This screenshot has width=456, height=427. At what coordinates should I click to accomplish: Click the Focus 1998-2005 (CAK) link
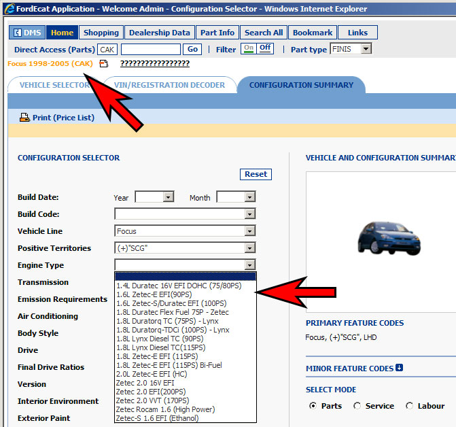coord(50,63)
